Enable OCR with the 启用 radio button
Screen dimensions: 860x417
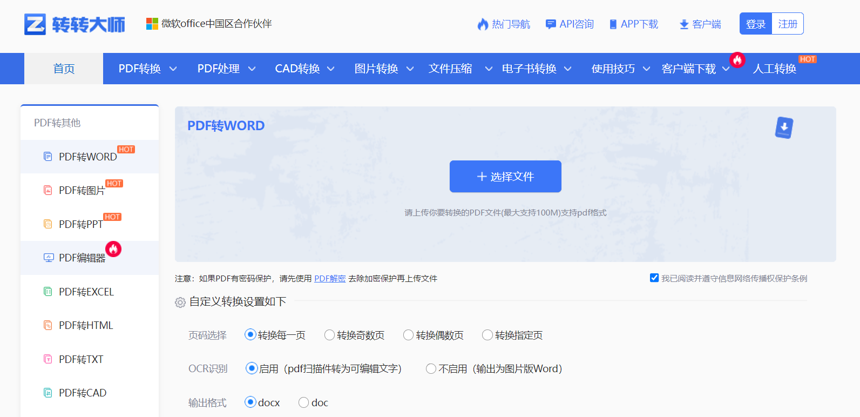click(x=252, y=368)
